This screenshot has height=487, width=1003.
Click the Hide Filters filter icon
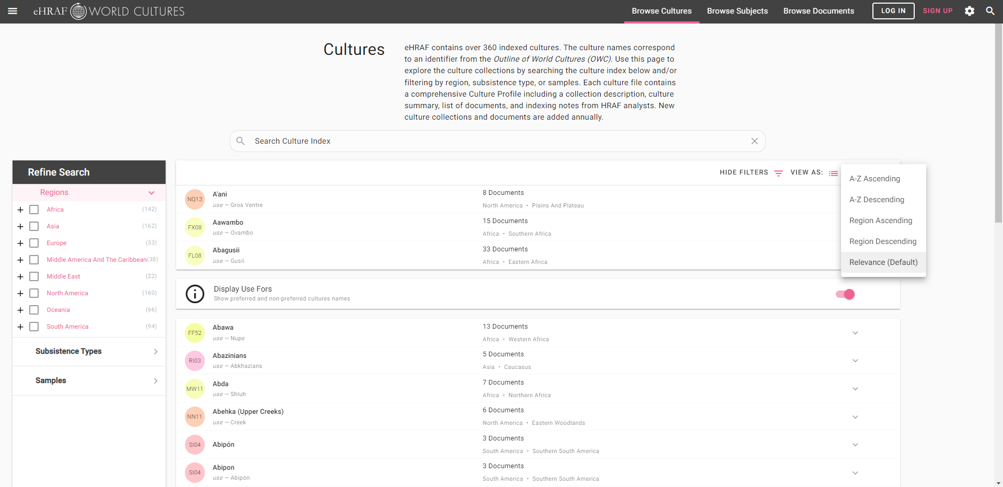pyautogui.click(x=778, y=173)
